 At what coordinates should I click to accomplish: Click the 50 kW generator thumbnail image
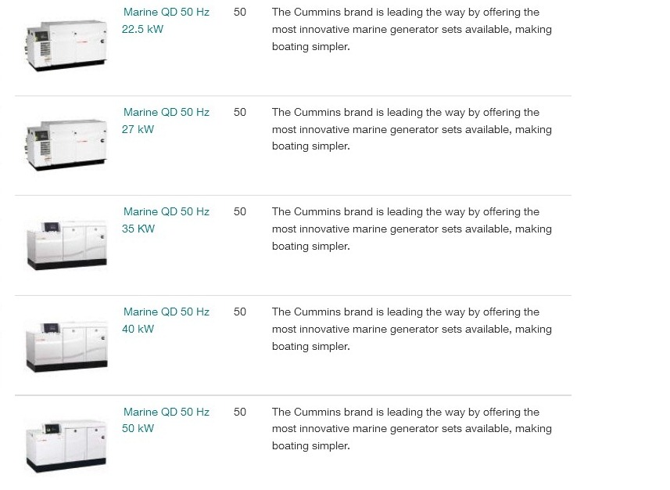point(66,447)
